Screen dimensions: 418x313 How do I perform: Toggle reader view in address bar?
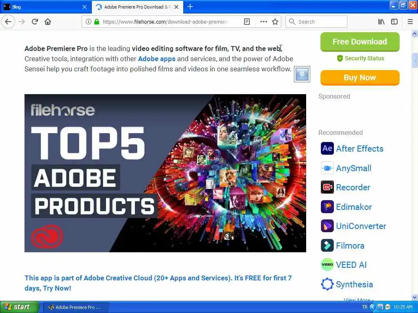point(247,22)
